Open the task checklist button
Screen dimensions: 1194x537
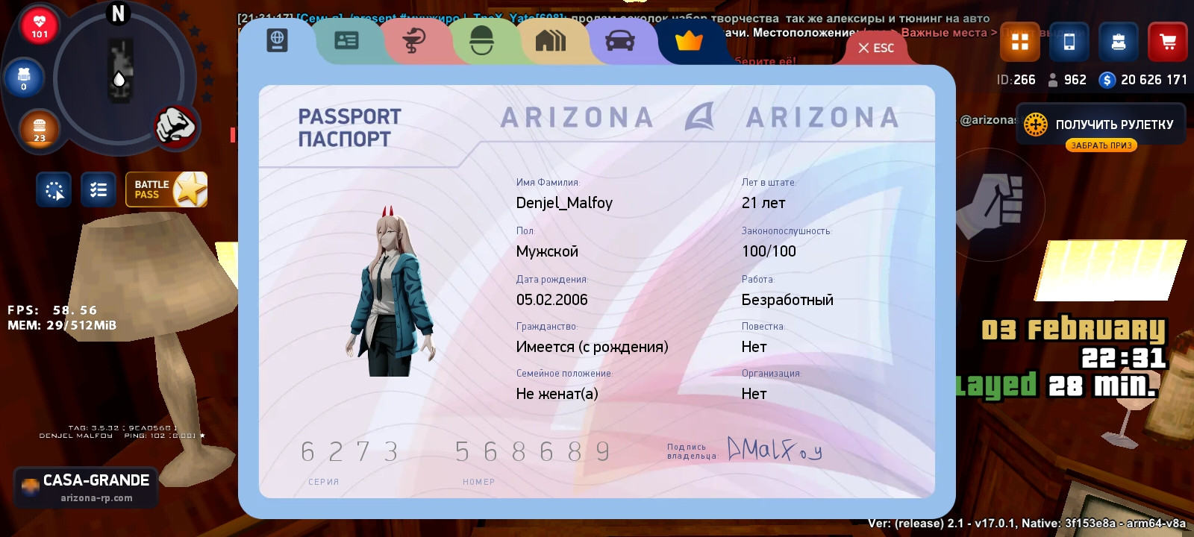98,190
